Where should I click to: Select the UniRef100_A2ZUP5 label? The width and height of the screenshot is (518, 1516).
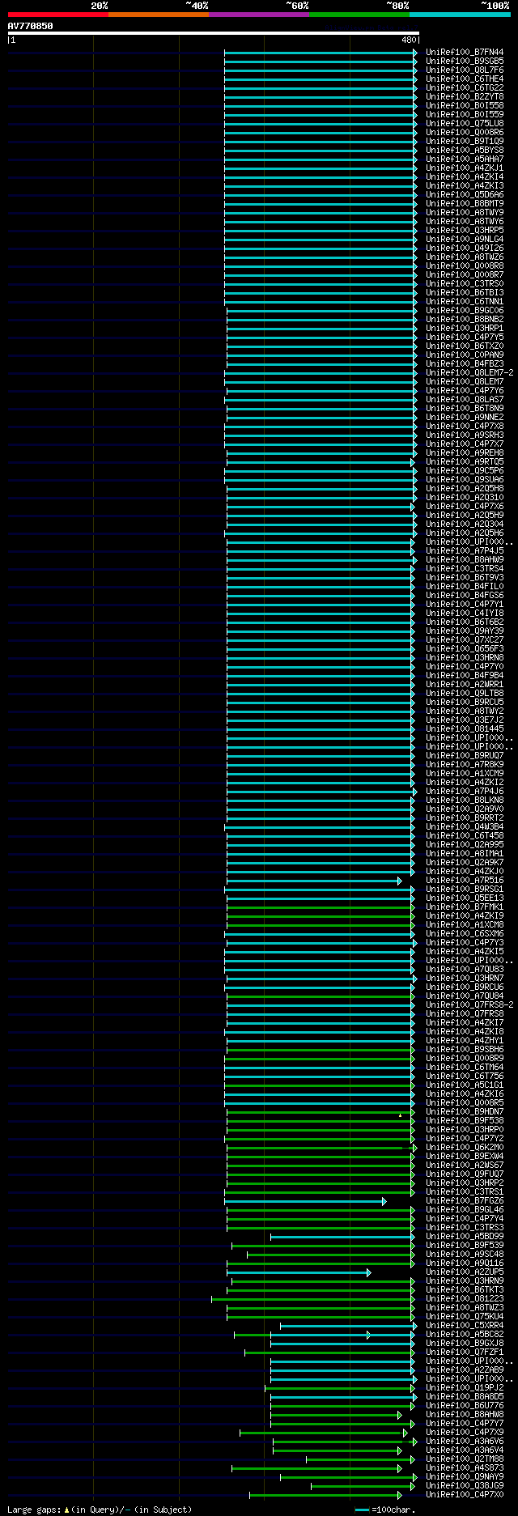click(x=465, y=1272)
